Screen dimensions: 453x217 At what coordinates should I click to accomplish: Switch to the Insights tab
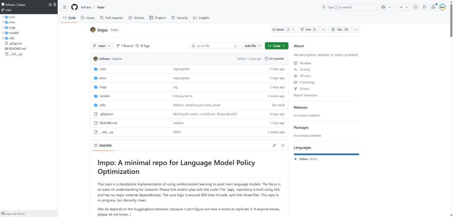click(x=201, y=18)
